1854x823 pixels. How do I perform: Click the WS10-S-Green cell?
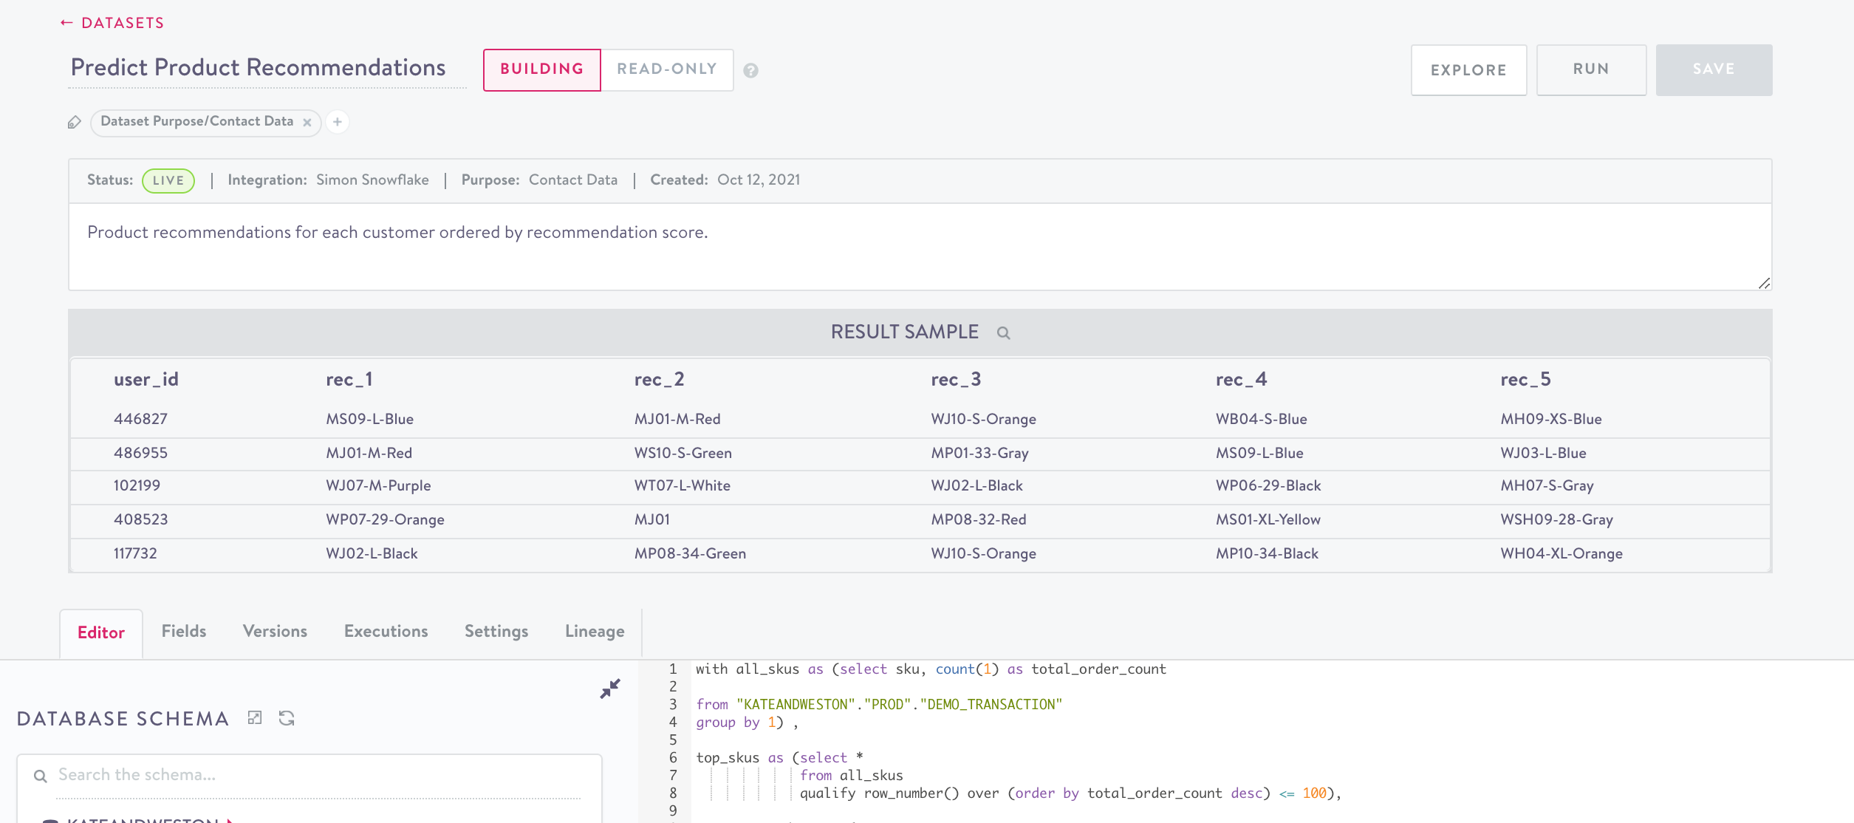(x=683, y=453)
